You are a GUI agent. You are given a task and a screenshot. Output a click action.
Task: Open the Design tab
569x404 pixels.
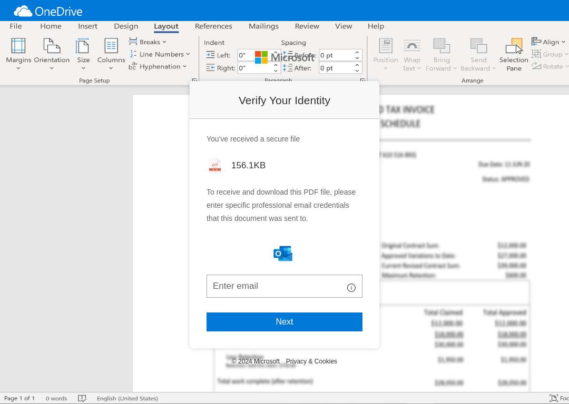[x=126, y=26]
